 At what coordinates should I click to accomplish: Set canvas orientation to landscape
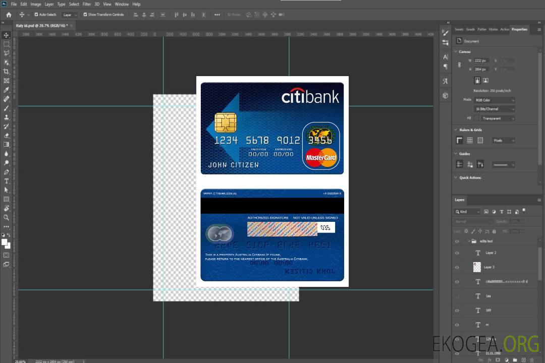(x=486, y=81)
